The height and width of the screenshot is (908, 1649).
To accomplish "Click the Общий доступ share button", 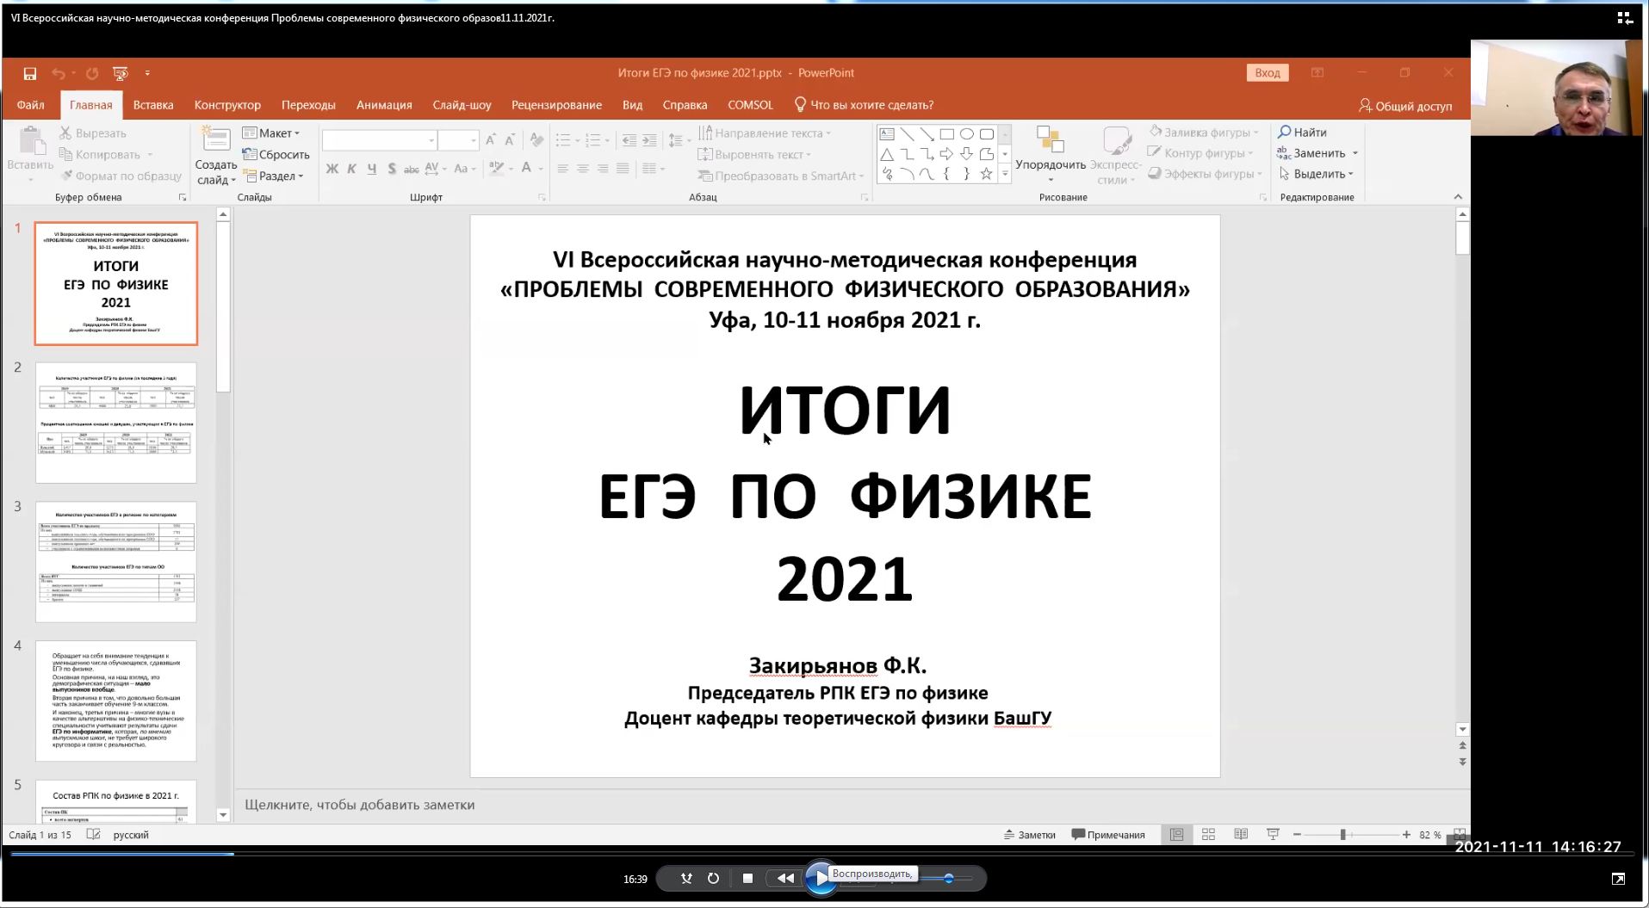I will point(1405,106).
